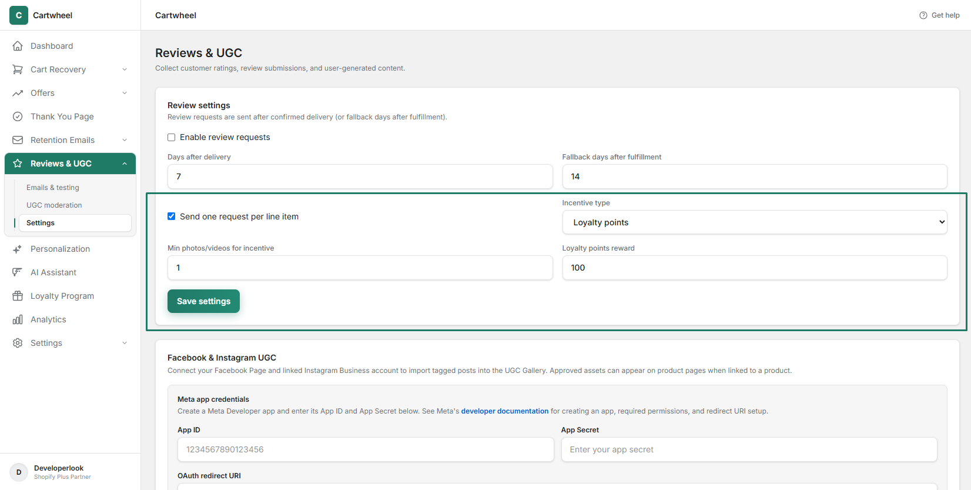The width and height of the screenshot is (971, 490).
Task: Expand the Cart Recovery submenu chevron
Action: click(x=125, y=69)
